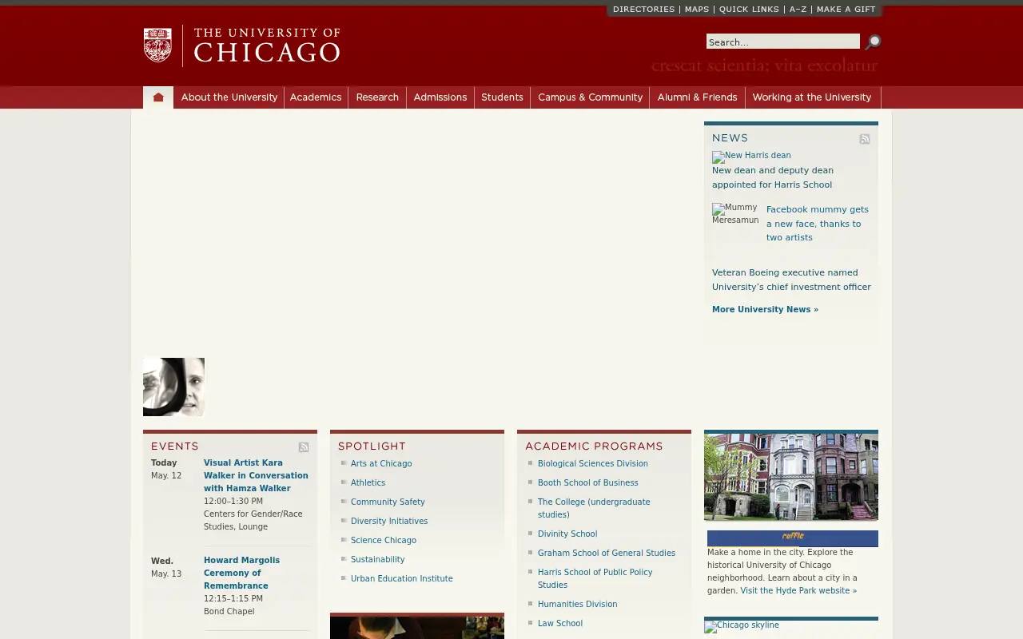Open the Maps link
The width and height of the screenshot is (1023, 639).
(x=697, y=10)
